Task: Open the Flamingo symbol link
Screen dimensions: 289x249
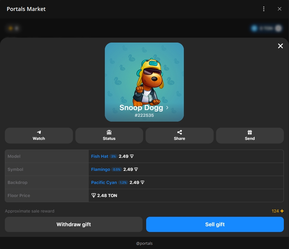Action: (x=101, y=169)
